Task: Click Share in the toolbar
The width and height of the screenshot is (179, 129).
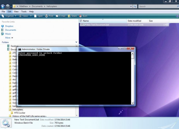Action: coord(72,16)
